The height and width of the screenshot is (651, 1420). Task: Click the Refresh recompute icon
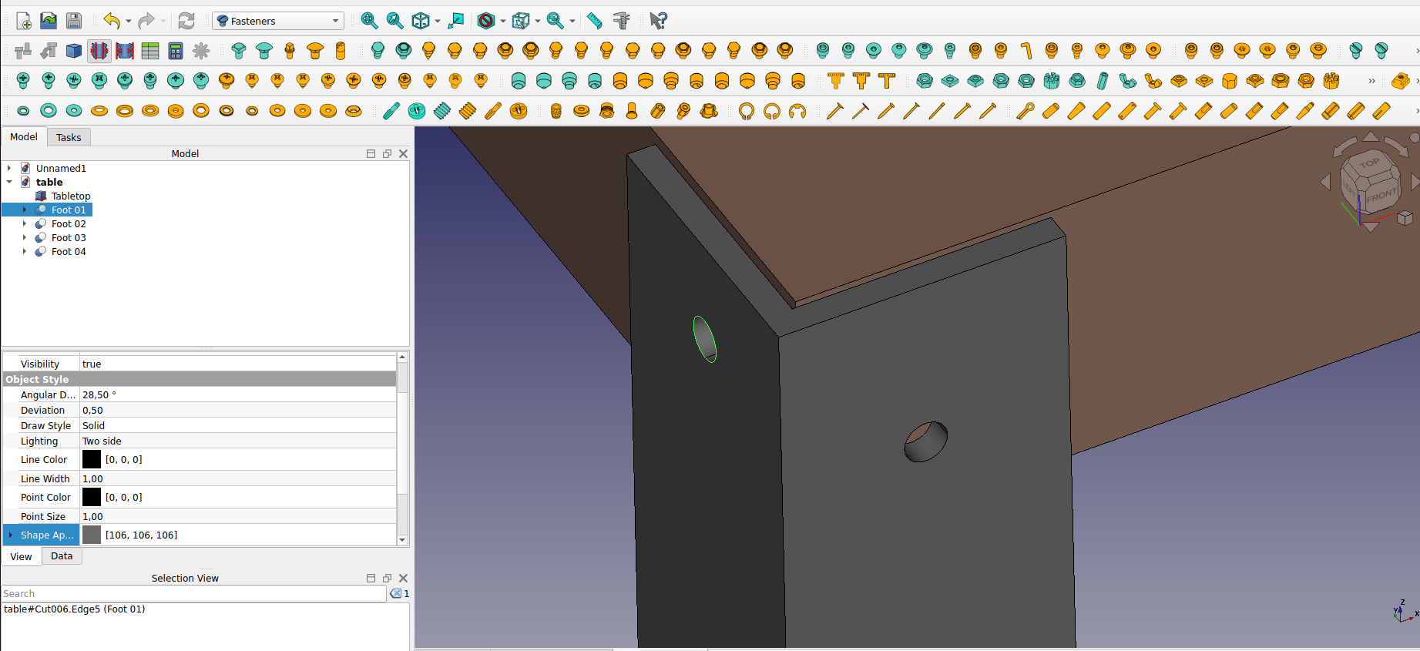tap(186, 21)
